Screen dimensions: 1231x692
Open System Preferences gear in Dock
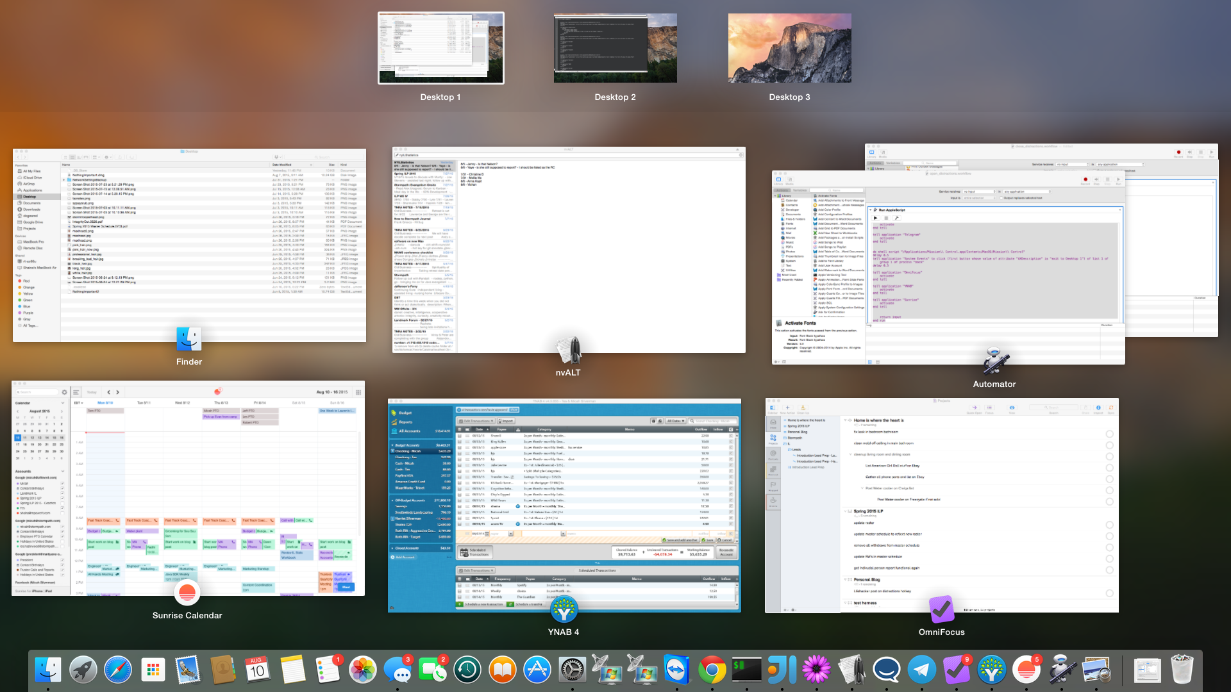(x=572, y=670)
